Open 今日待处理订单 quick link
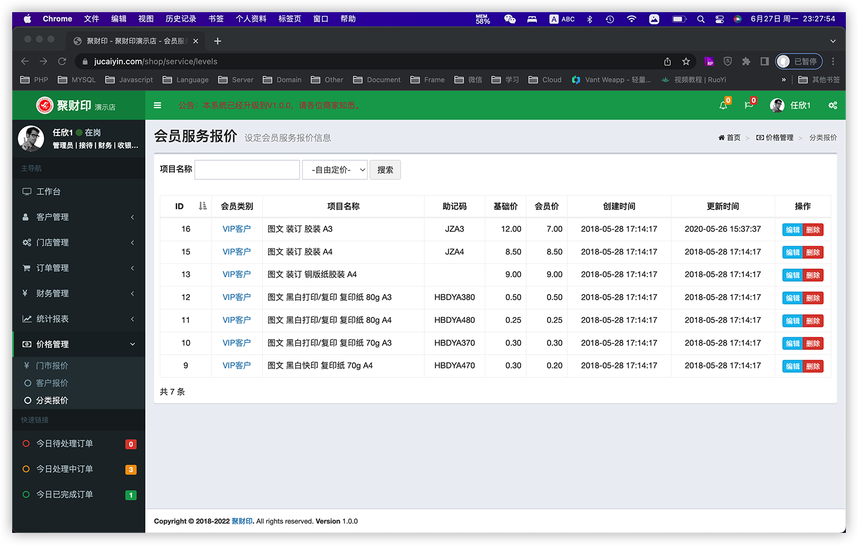The image size is (858, 545). pyautogui.click(x=79, y=444)
